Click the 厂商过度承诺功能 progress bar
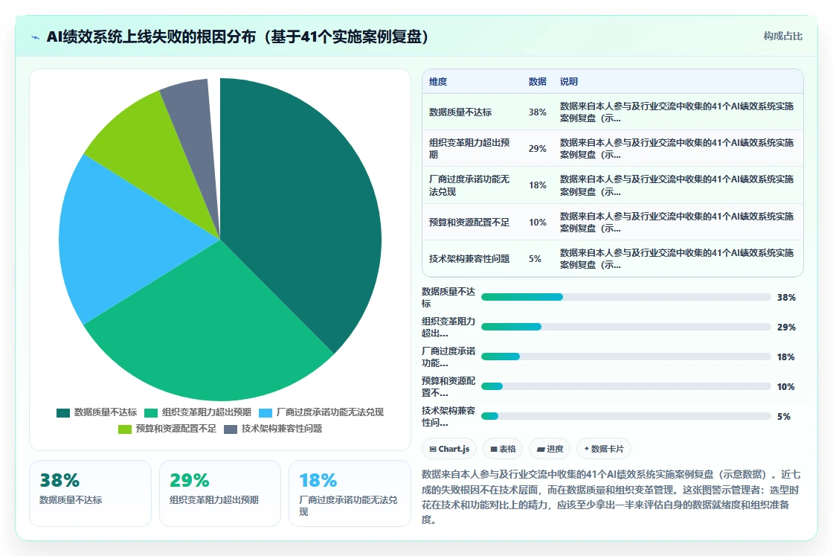Image resolution: width=833 pixels, height=556 pixels. tap(625, 357)
